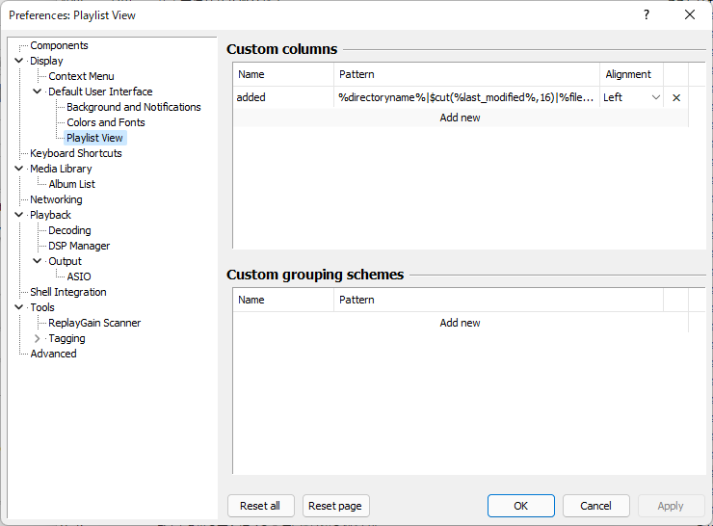Expand the Tagging tree node
The height and width of the screenshot is (526, 713).
point(38,338)
